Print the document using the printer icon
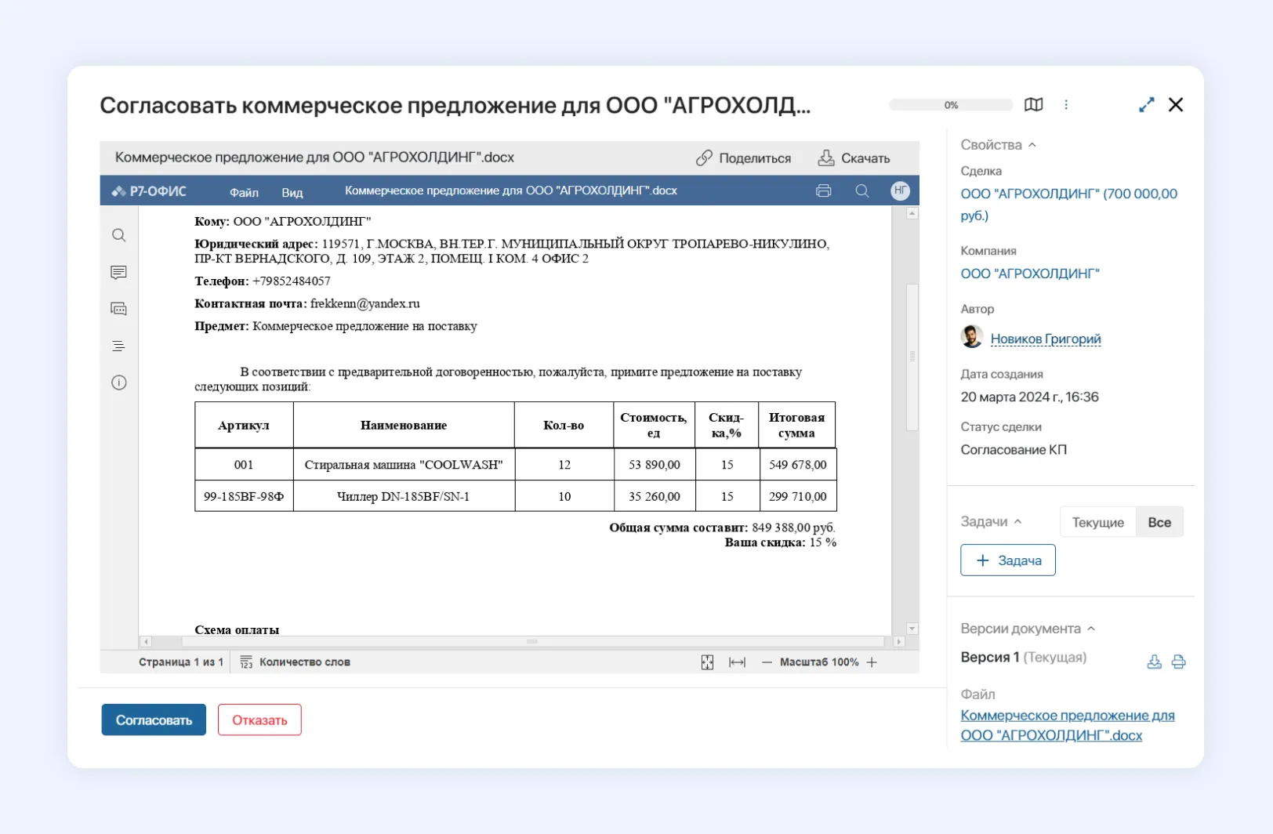Screen dimensions: 1273x834 pyautogui.click(x=823, y=190)
